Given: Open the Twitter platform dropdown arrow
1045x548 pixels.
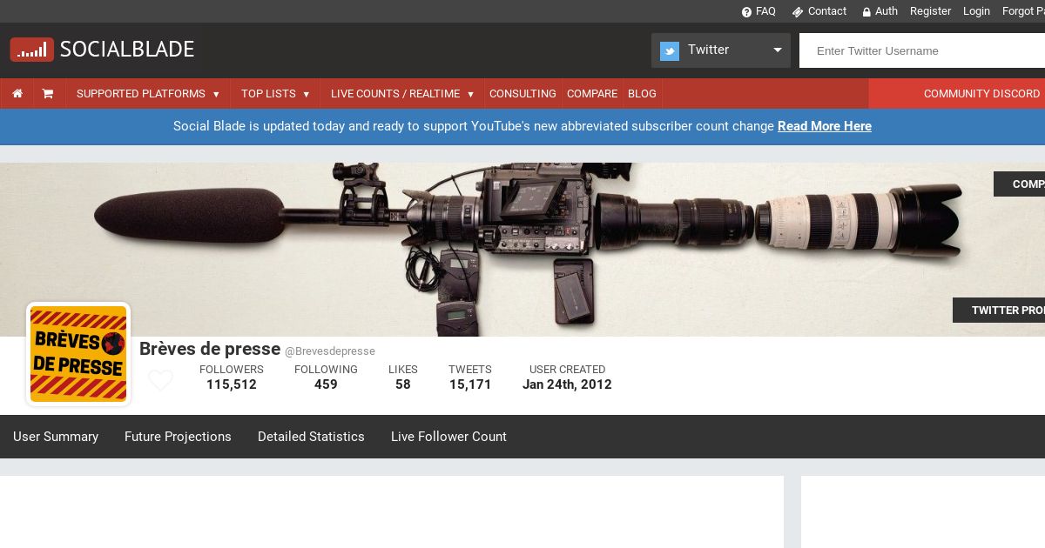Looking at the screenshot, I should tap(778, 50).
